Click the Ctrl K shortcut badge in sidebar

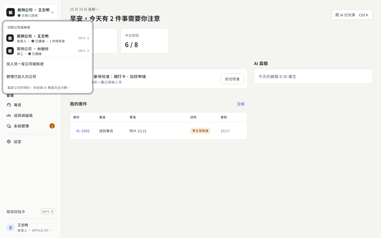pos(48,212)
